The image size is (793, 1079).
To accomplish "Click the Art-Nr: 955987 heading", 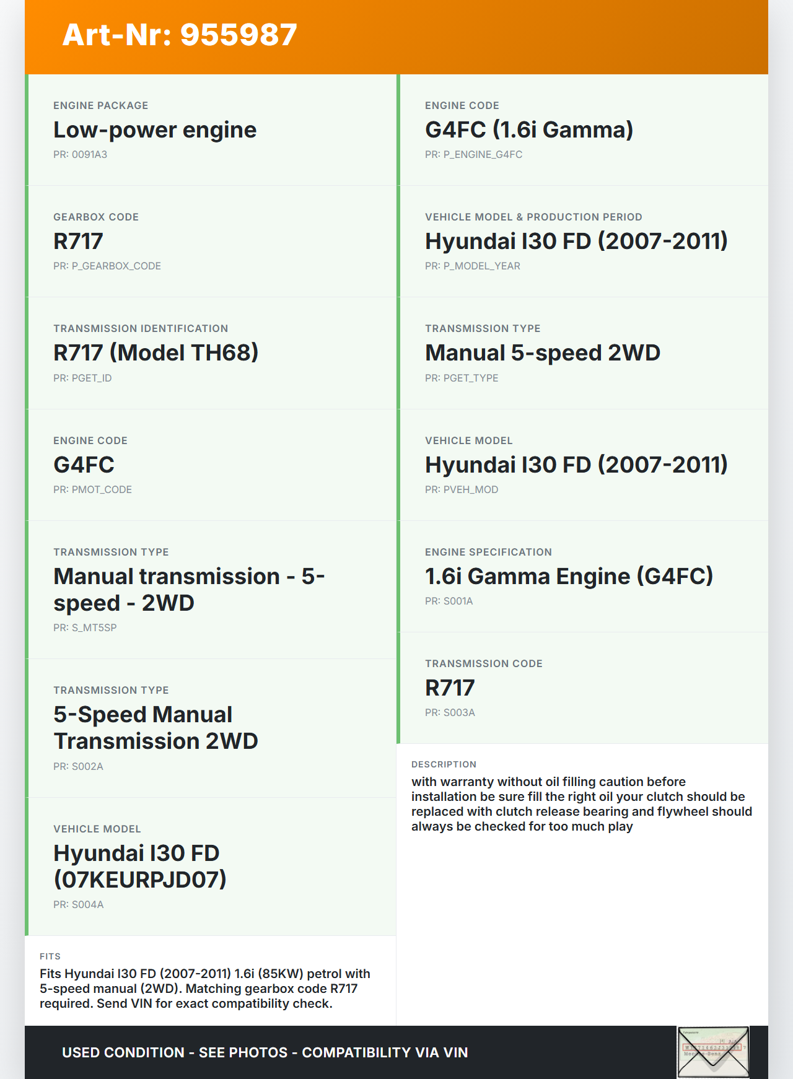I will click(180, 35).
